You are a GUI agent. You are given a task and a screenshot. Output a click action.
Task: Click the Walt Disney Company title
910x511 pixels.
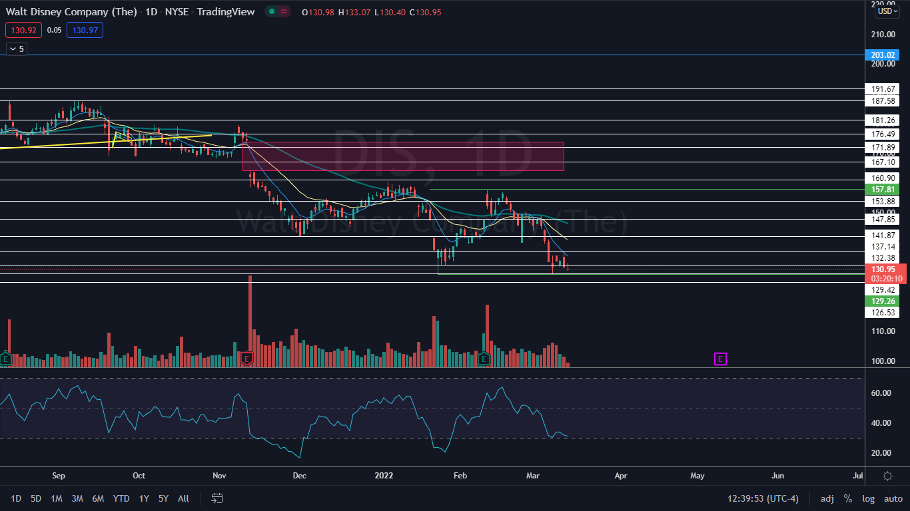[71, 12]
